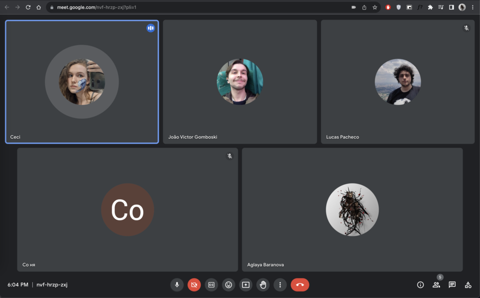
Task: Open the Activities panel icon
Action: (468, 284)
